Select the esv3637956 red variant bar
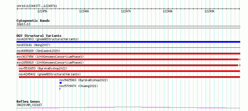Screen dimensions: 248x111 (128, 59)
